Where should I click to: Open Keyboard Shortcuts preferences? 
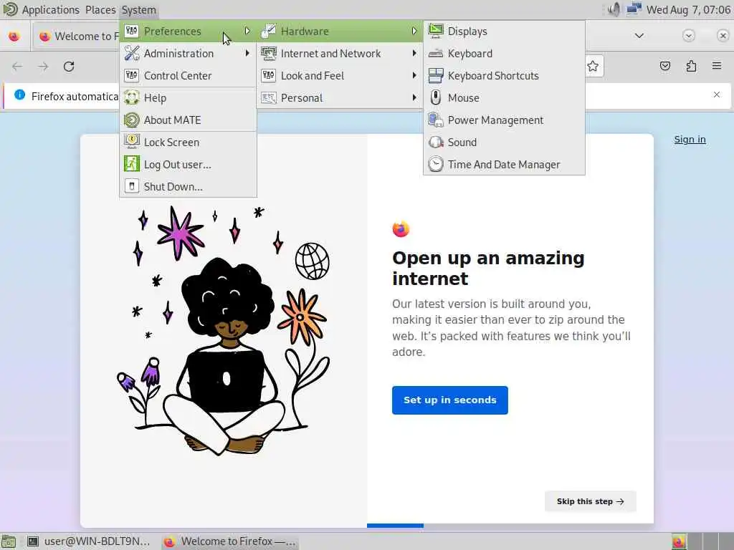tap(504, 76)
